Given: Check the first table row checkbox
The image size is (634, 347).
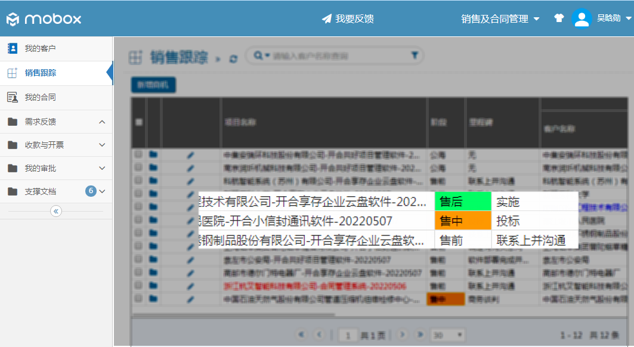Looking at the screenshot, I should pyautogui.click(x=138, y=154).
